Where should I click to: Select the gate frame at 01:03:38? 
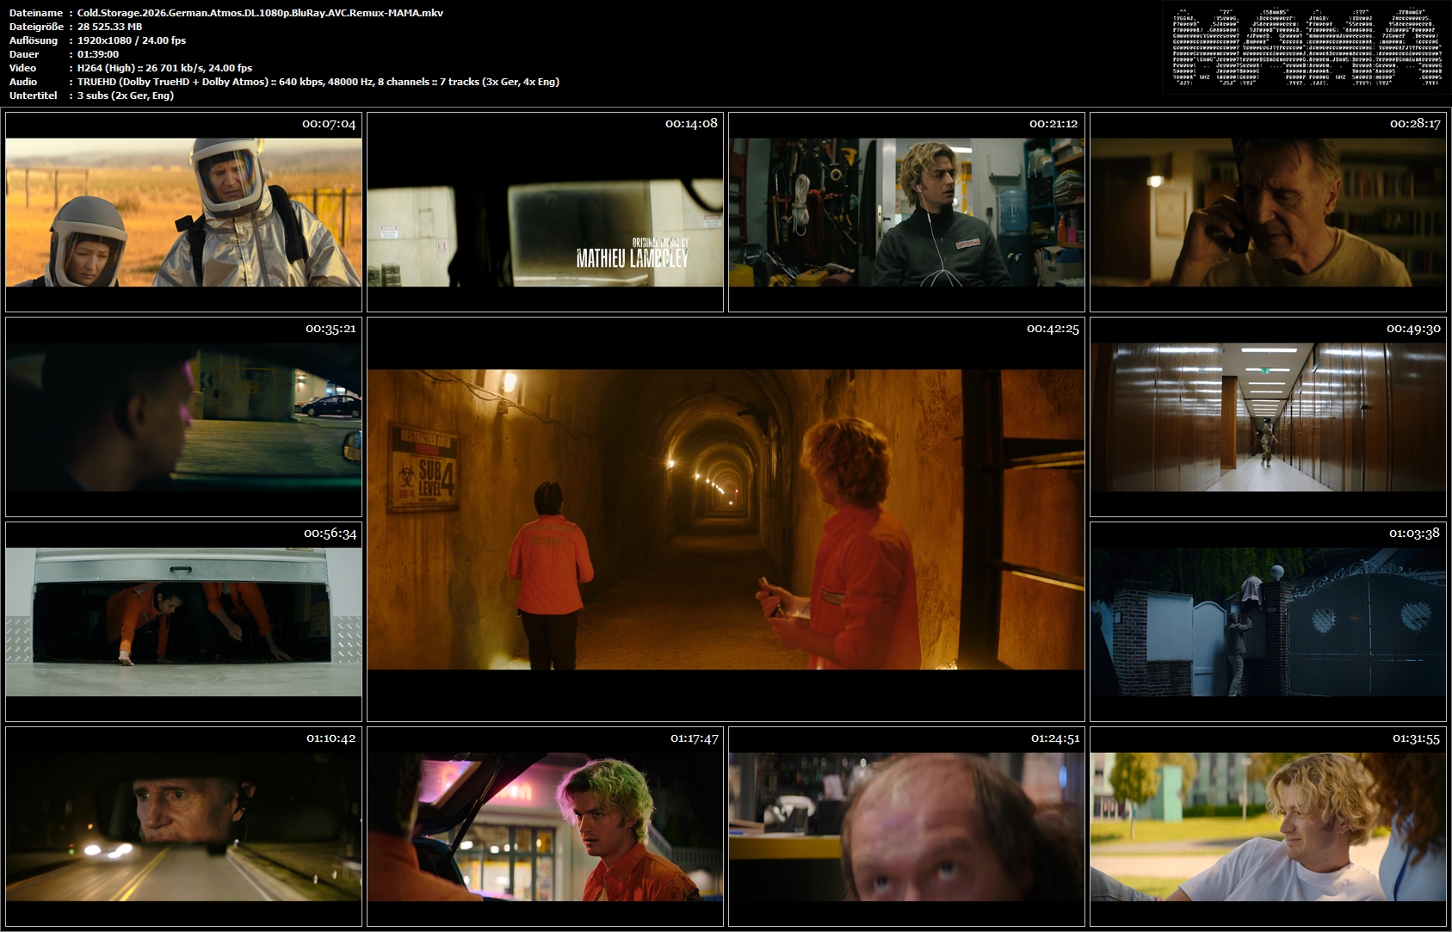tap(1268, 621)
